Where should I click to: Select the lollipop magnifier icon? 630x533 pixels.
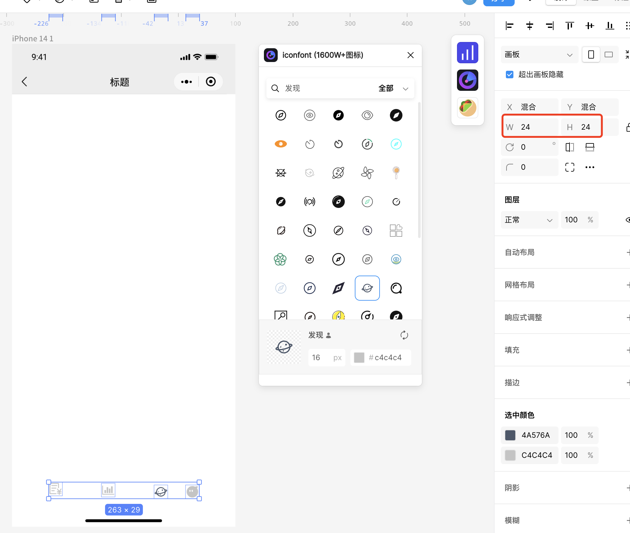(396, 173)
